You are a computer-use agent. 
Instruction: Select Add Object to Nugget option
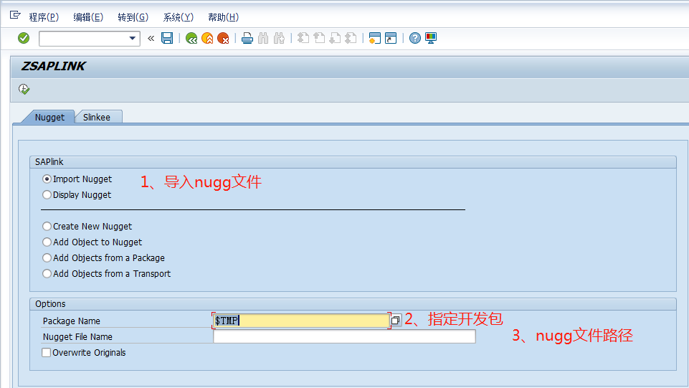[47, 242]
